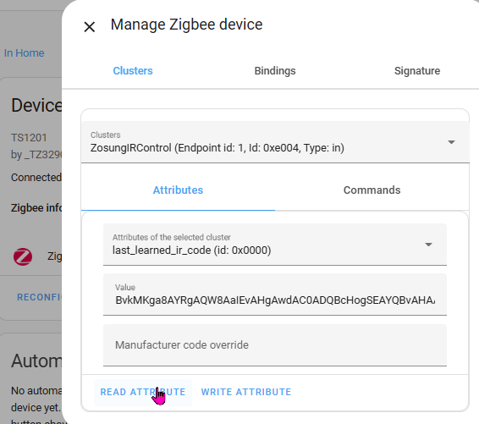Open last_learned_ir_code attribute selector
This screenshot has height=424, width=479.
click(275, 245)
